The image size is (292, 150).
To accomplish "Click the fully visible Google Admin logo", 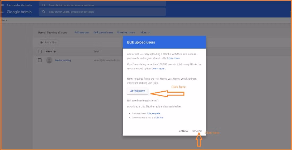I will (x=19, y=12).
